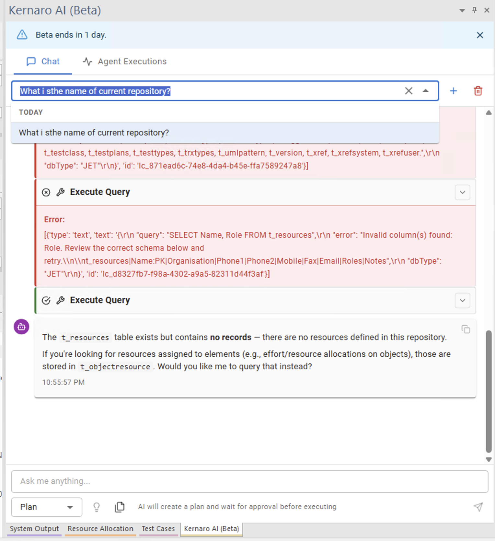Viewport: 495px width, 541px height.
Task: Click the 't_objectresource' code text
Action: tap(115, 367)
